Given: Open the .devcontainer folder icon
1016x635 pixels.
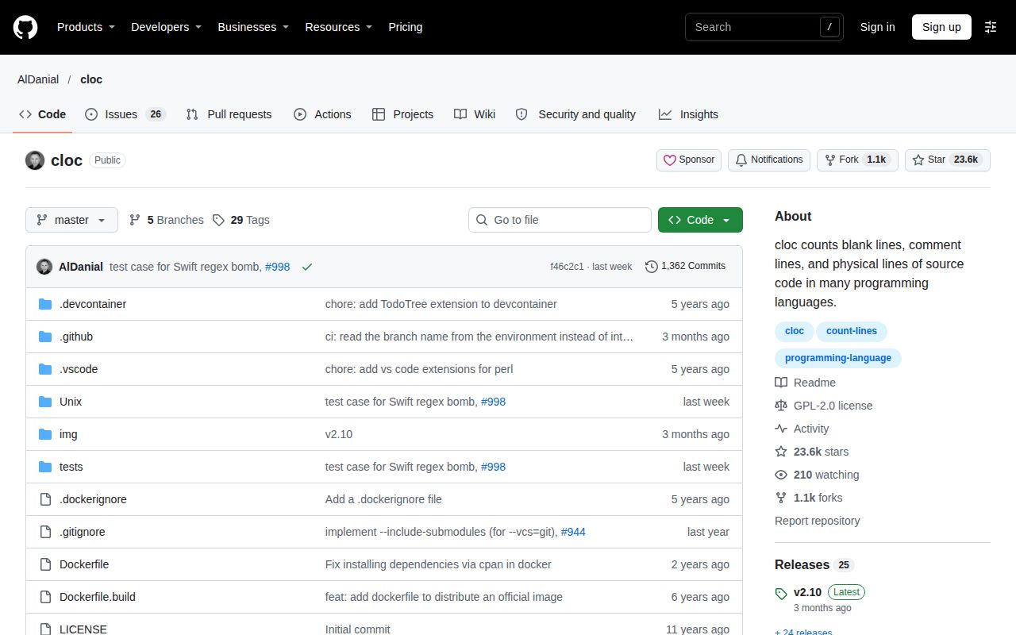Looking at the screenshot, I should point(45,304).
